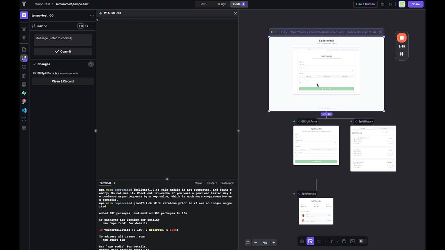Click the plus icon beside branch controls
This screenshot has width=445, height=250.
coord(92,26)
